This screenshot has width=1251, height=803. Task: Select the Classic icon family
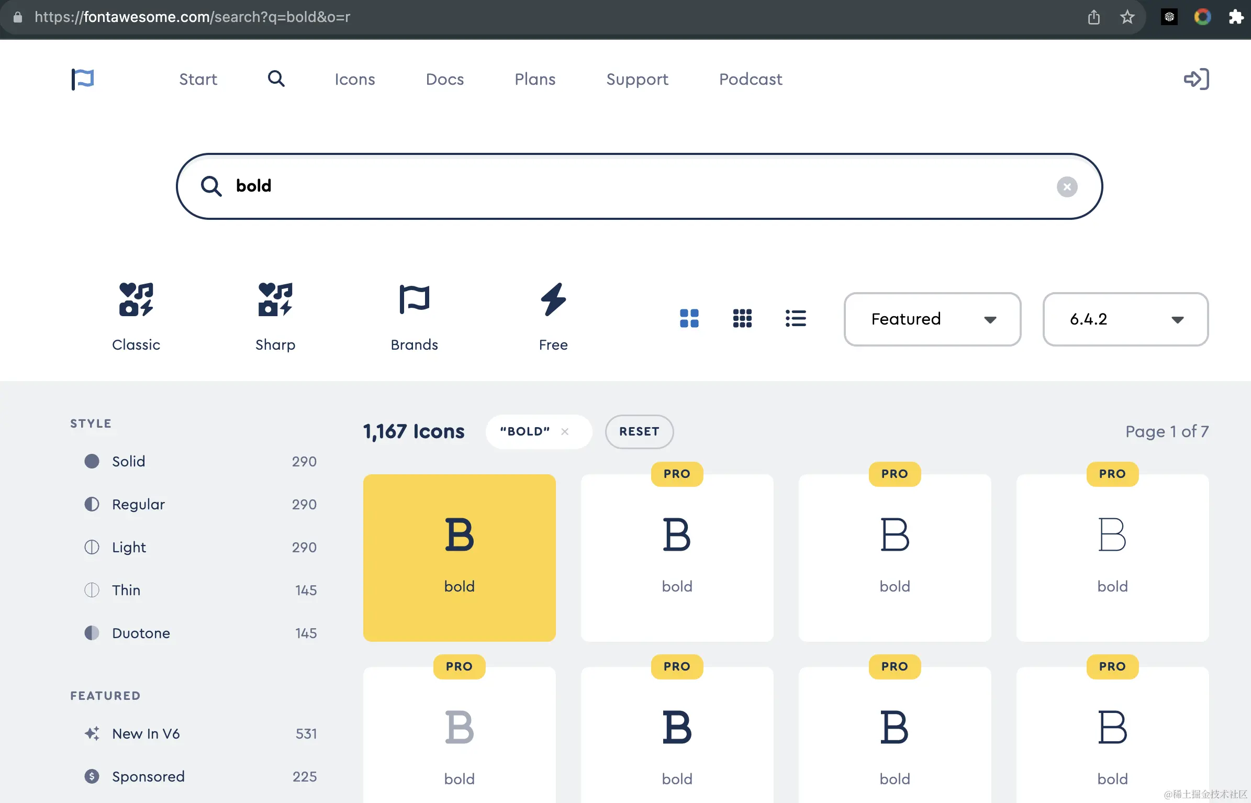coord(136,316)
